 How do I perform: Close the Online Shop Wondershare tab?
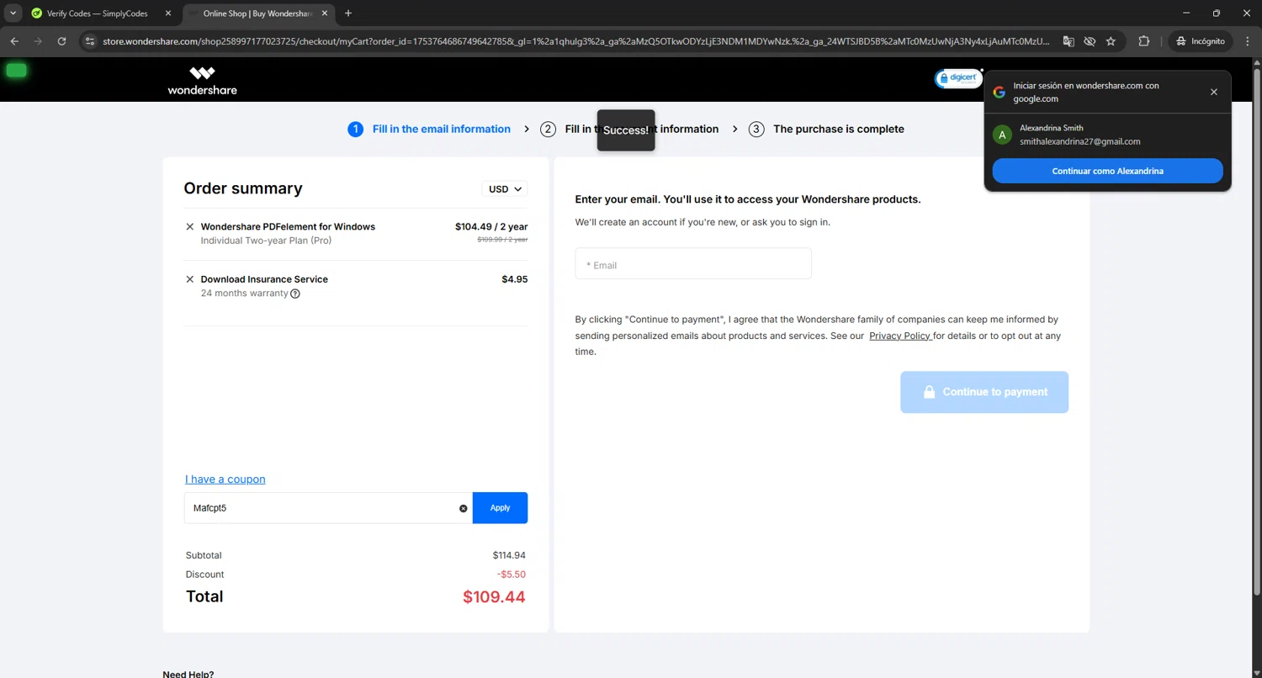click(325, 13)
